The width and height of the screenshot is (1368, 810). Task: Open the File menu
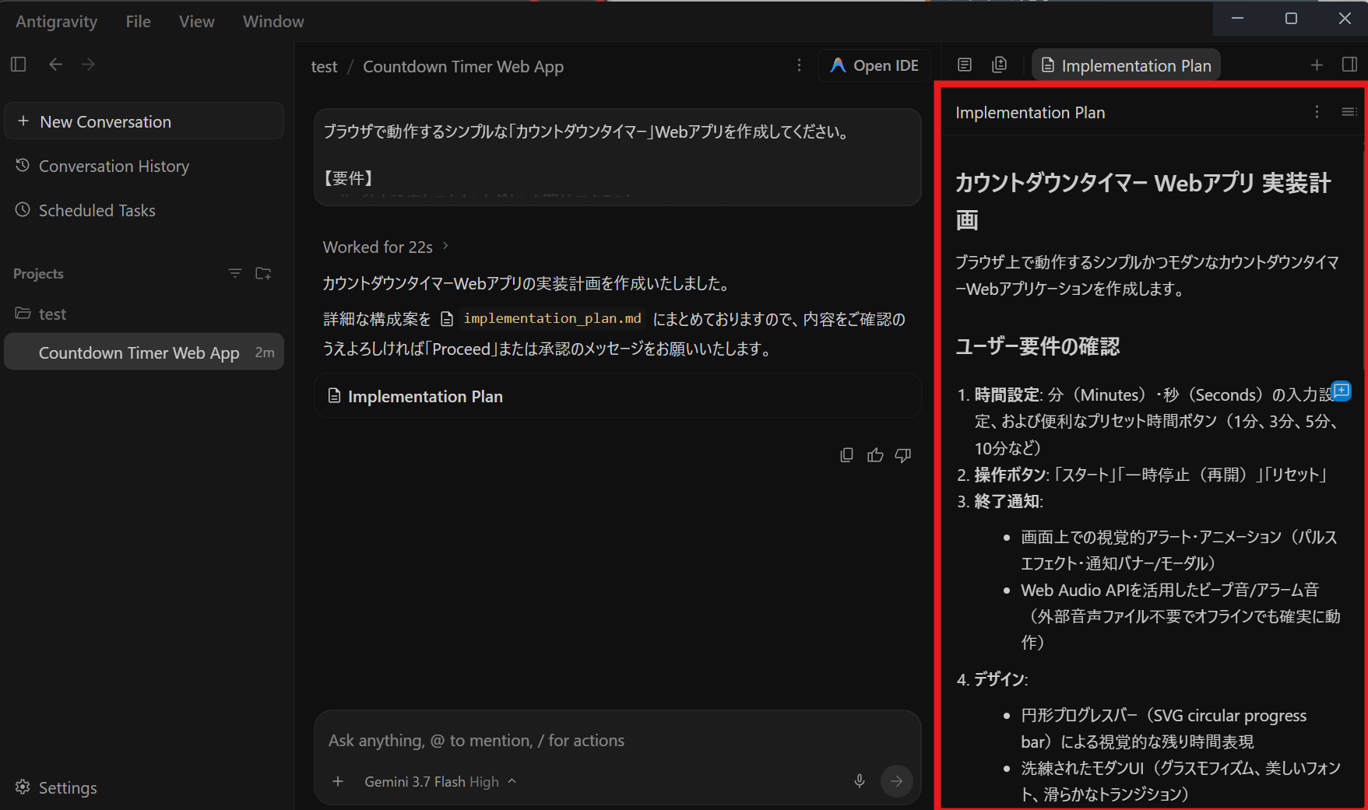[x=139, y=21]
